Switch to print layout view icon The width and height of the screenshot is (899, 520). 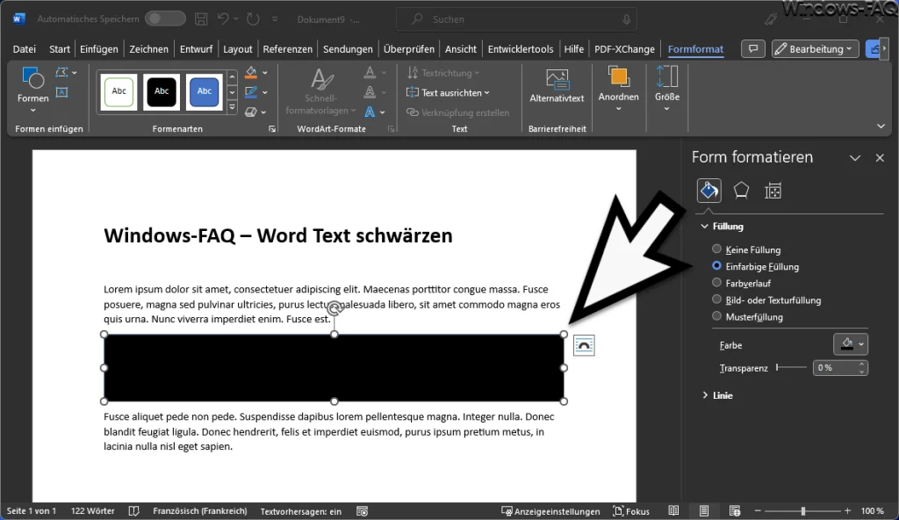click(x=703, y=511)
